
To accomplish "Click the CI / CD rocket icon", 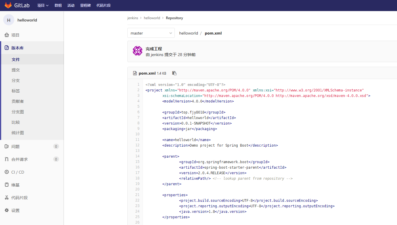I will (x=7, y=172).
